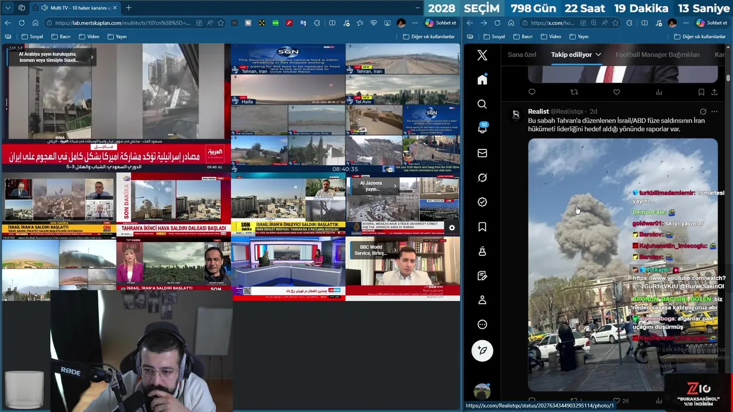View analytics of tweet above Realist's post

659,92
